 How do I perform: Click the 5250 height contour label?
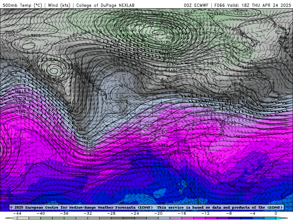166,51
